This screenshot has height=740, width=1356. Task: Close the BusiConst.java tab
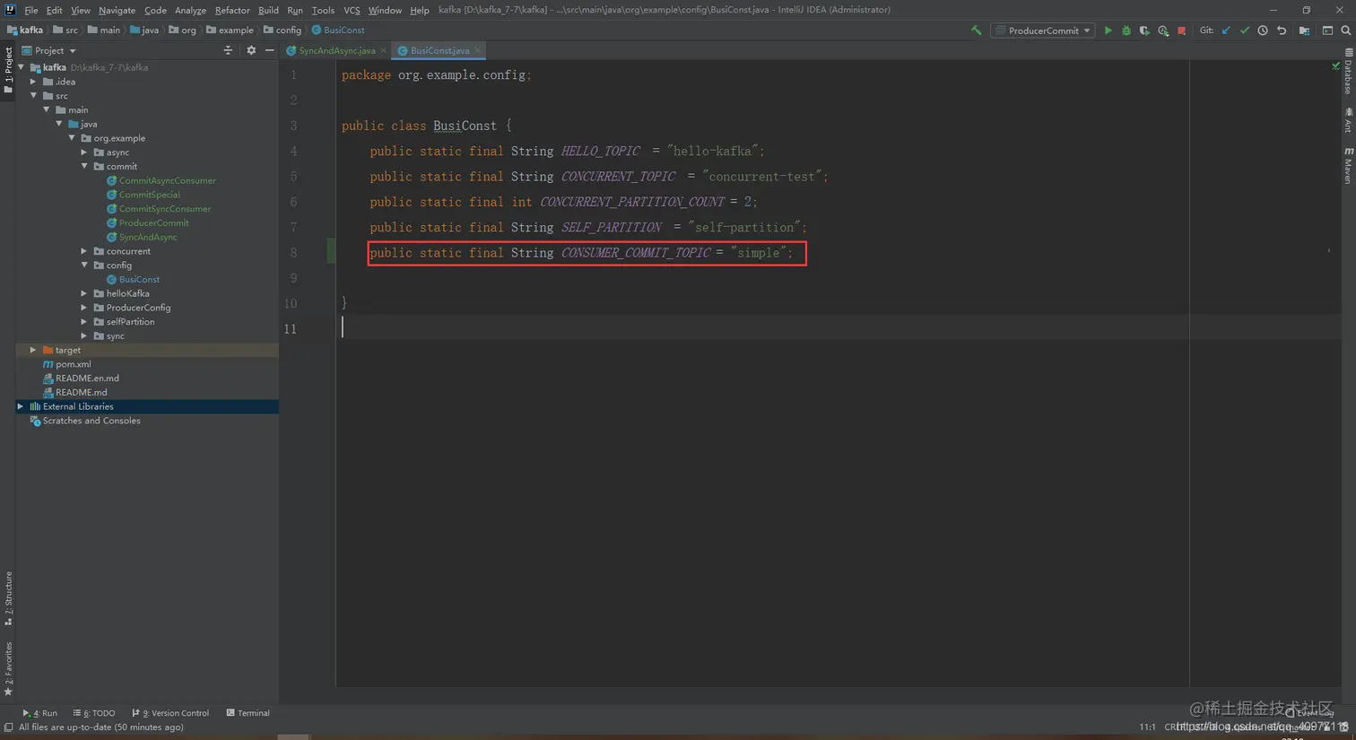point(478,51)
